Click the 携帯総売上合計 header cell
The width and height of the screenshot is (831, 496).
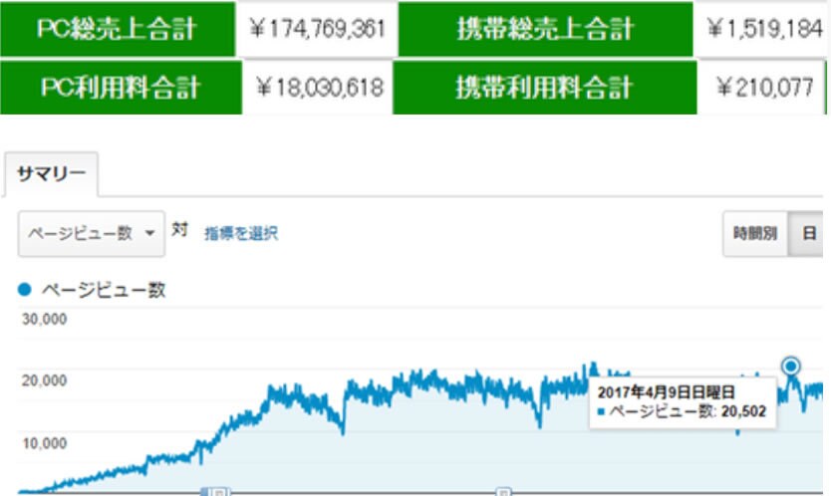(545, 29)
